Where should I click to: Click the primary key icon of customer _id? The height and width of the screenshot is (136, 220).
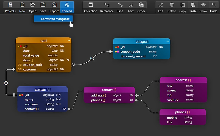[x=21, y=95]
